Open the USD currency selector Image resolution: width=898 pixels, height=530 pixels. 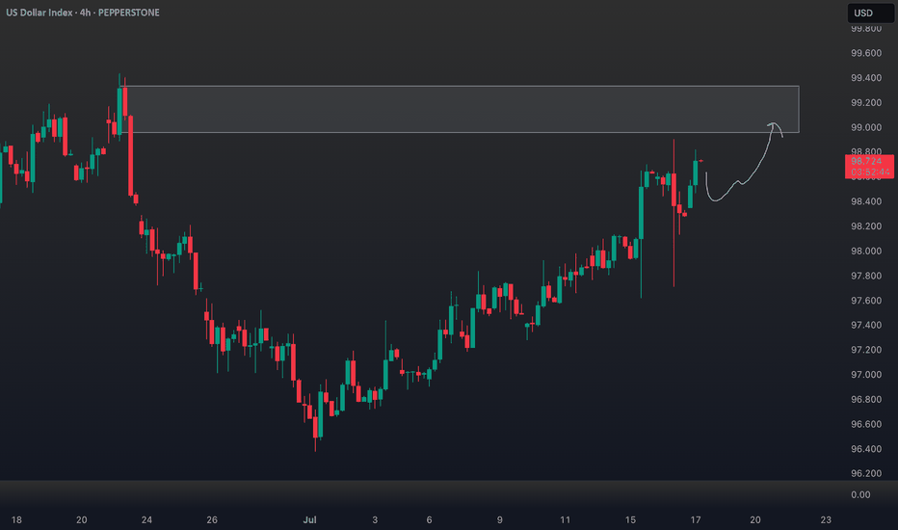click(870, 13)
